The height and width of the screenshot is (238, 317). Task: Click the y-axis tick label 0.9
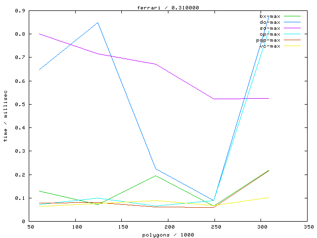click(21, 10)
